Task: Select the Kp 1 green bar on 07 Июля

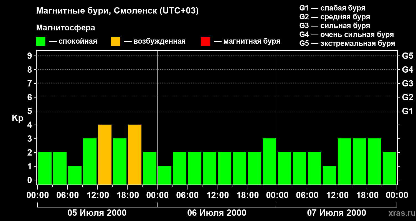Action: tap(329, 175)
